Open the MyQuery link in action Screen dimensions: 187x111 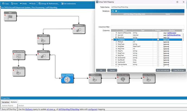(29, 109)
